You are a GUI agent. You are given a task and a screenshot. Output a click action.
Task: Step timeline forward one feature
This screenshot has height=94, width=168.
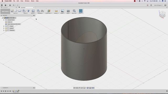(8, 91)
